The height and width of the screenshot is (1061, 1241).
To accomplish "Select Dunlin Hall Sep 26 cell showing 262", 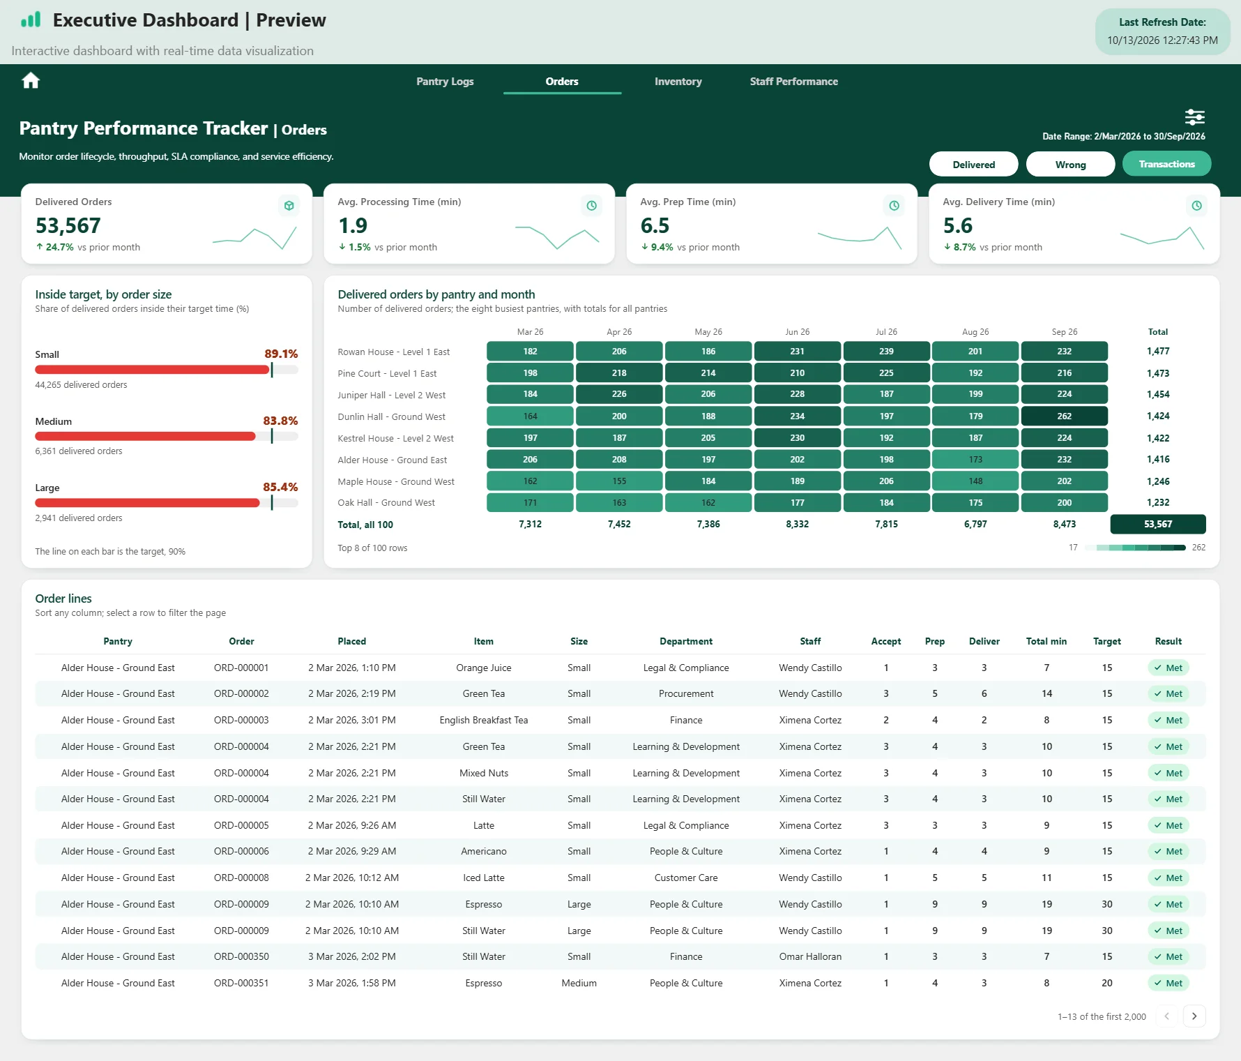I will coord(1064,416).
